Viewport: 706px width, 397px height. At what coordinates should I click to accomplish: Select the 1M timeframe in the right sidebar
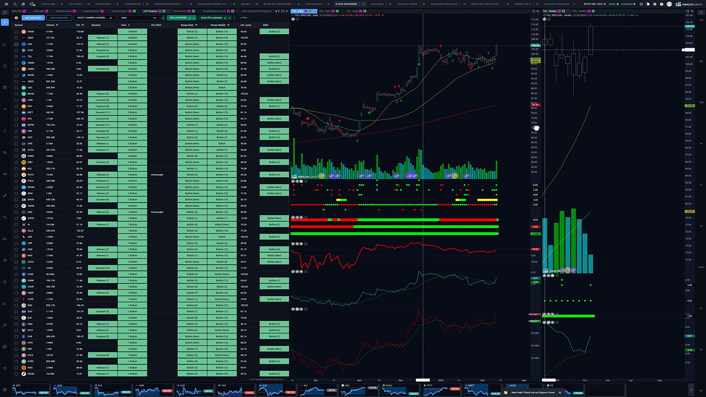[701, 20]
